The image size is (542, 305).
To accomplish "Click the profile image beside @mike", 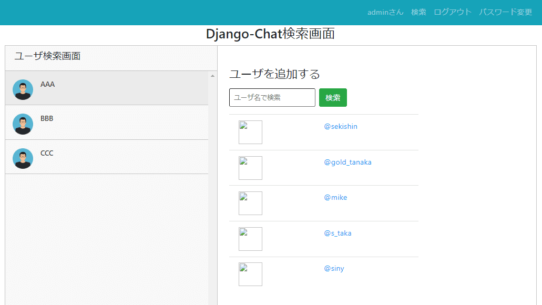I will point(250,204).
